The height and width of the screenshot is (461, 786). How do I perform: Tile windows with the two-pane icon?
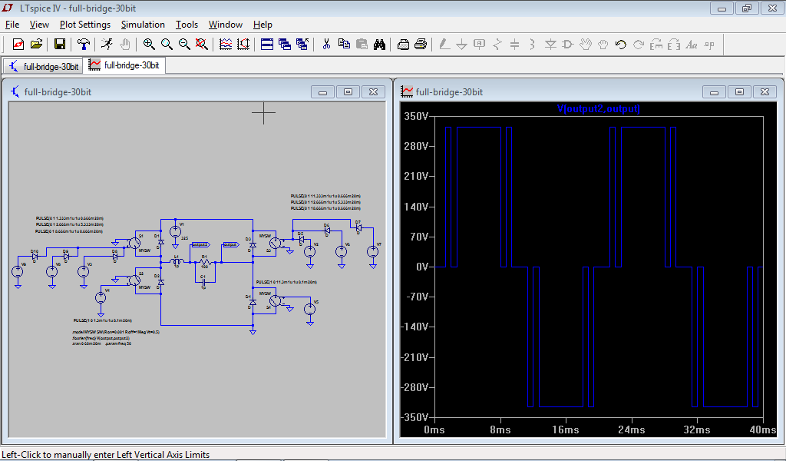tap(267, 44)
